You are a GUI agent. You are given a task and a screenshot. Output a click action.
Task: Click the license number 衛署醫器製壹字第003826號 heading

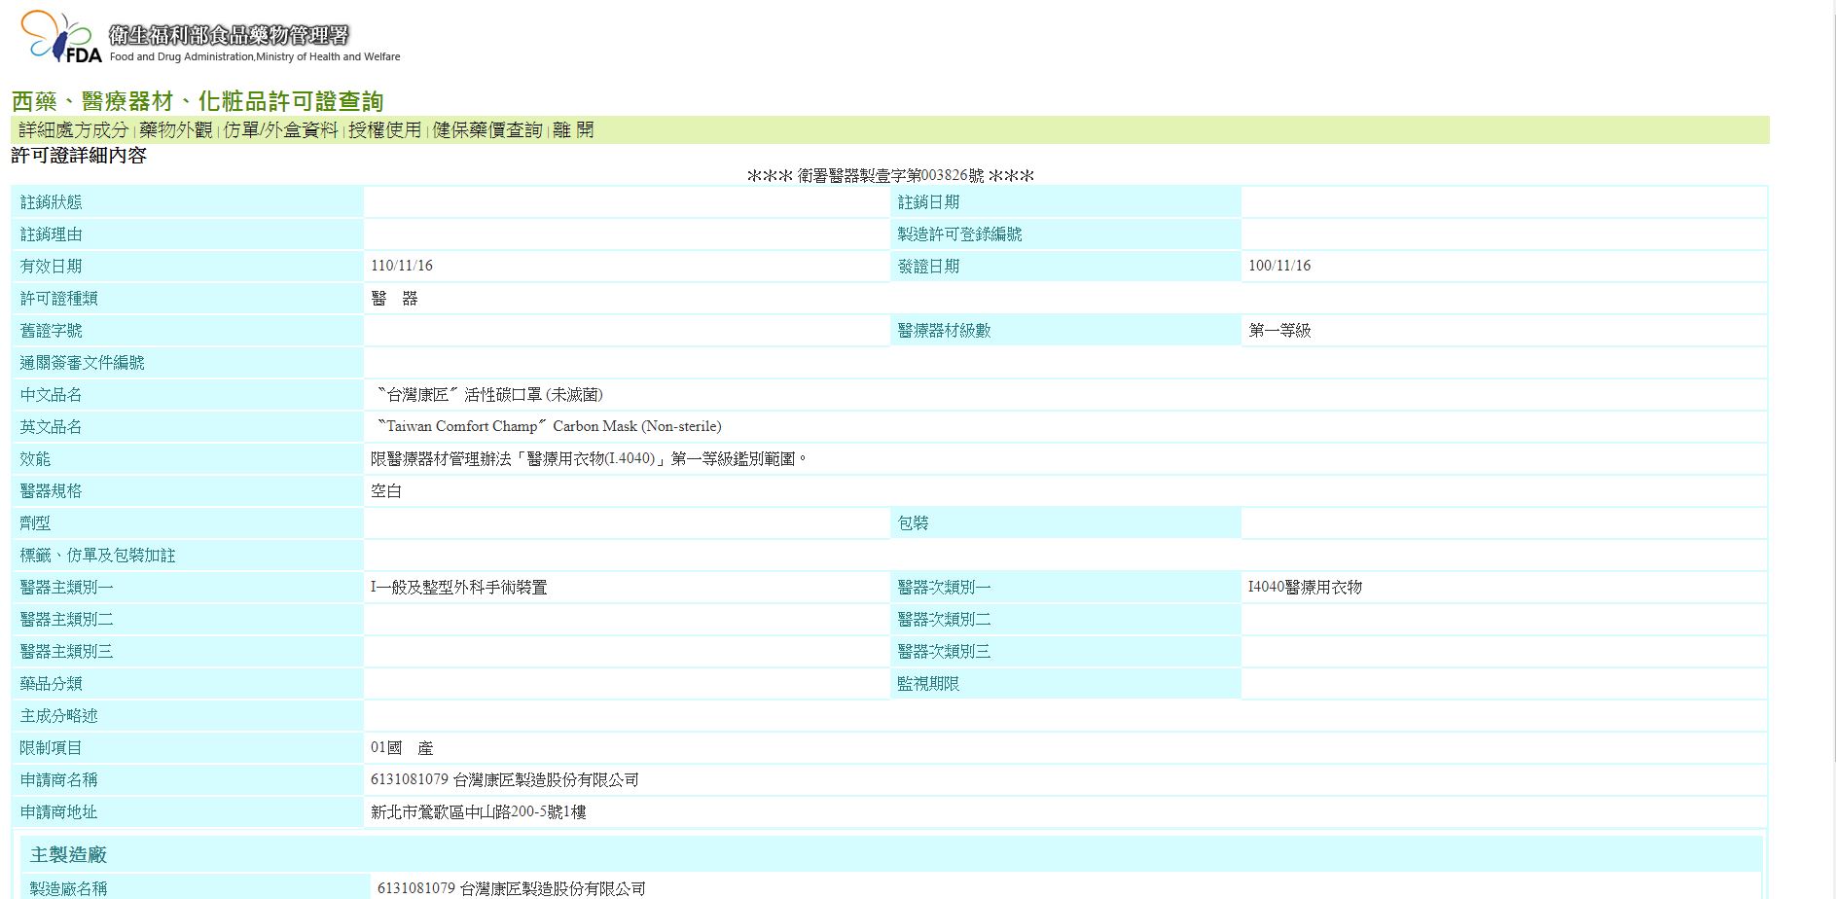[x=890, y=176]
